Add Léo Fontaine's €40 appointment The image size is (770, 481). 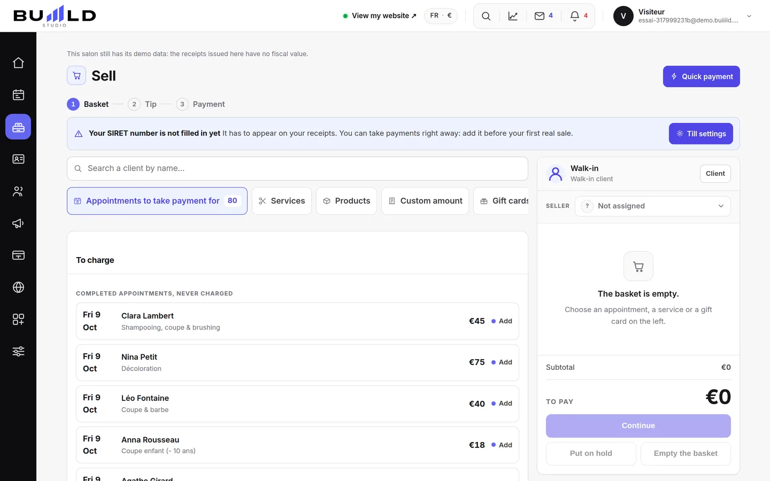[502, 404]
